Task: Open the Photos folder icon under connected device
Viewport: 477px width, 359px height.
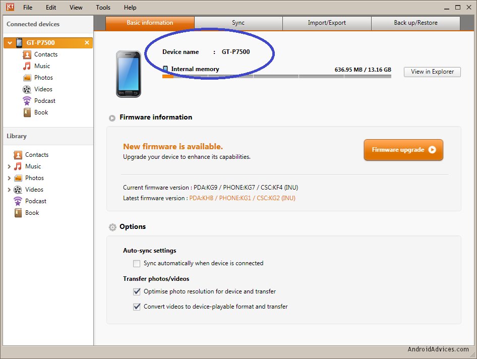Action: click(x=27, y=78)
